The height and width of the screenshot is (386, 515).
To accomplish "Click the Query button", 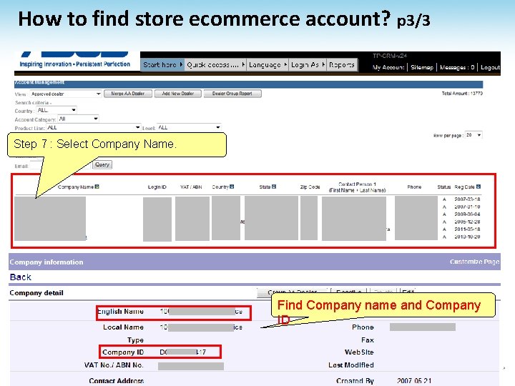I will [102, 164].
